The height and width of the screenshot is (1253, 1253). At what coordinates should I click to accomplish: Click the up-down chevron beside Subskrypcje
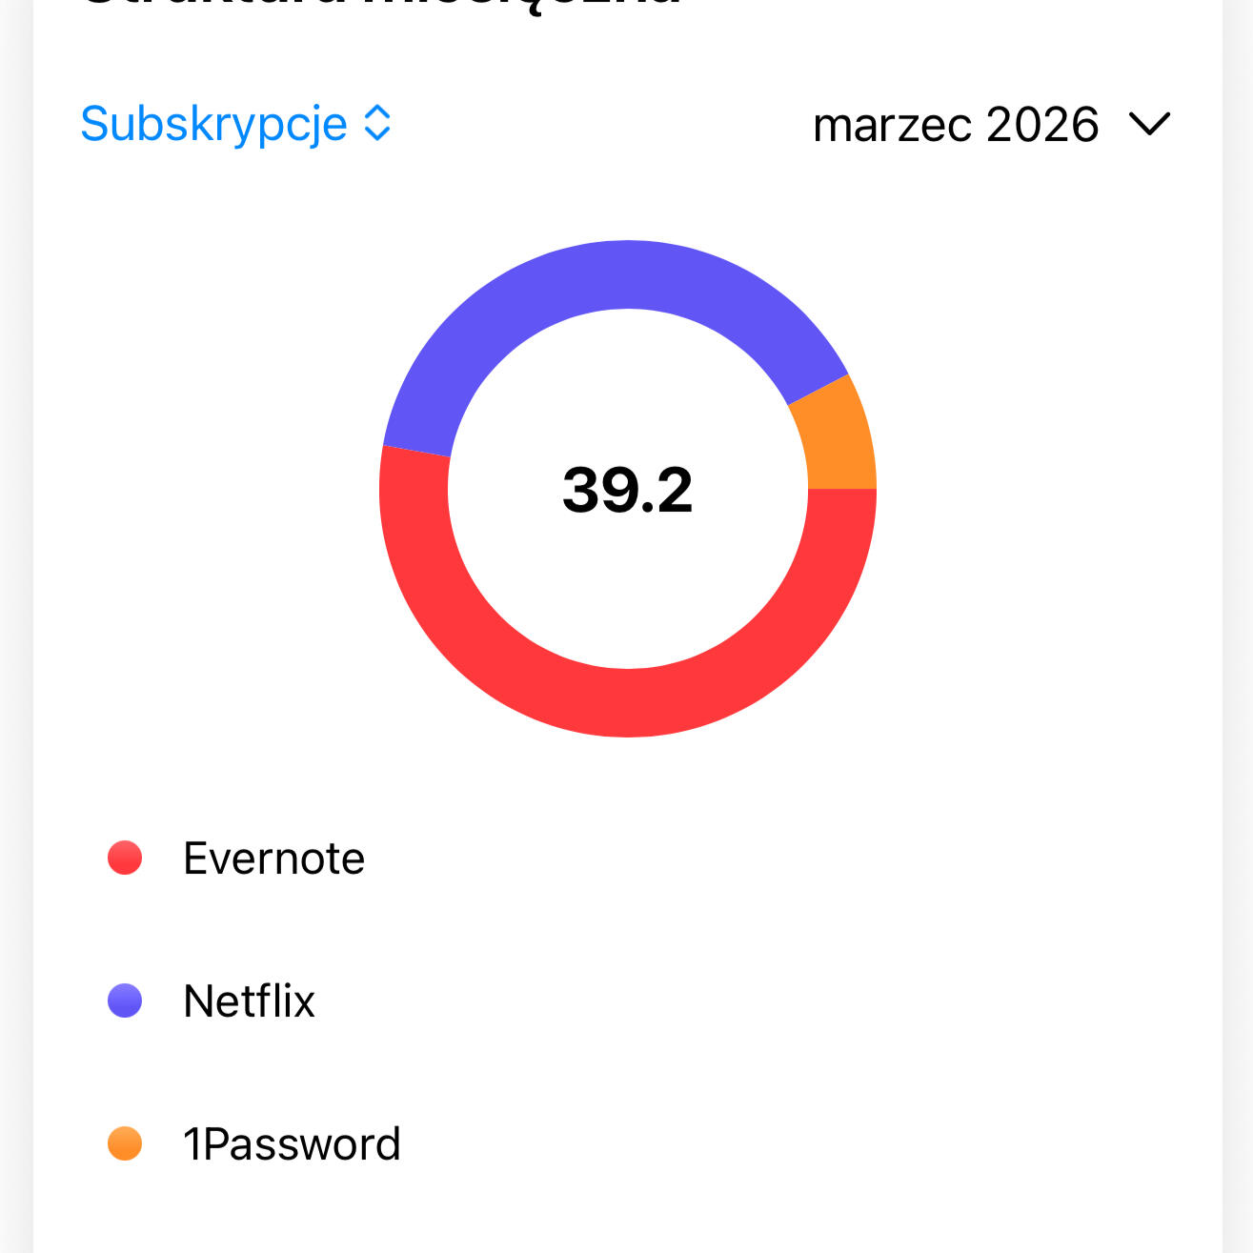[x=378, y=124]
